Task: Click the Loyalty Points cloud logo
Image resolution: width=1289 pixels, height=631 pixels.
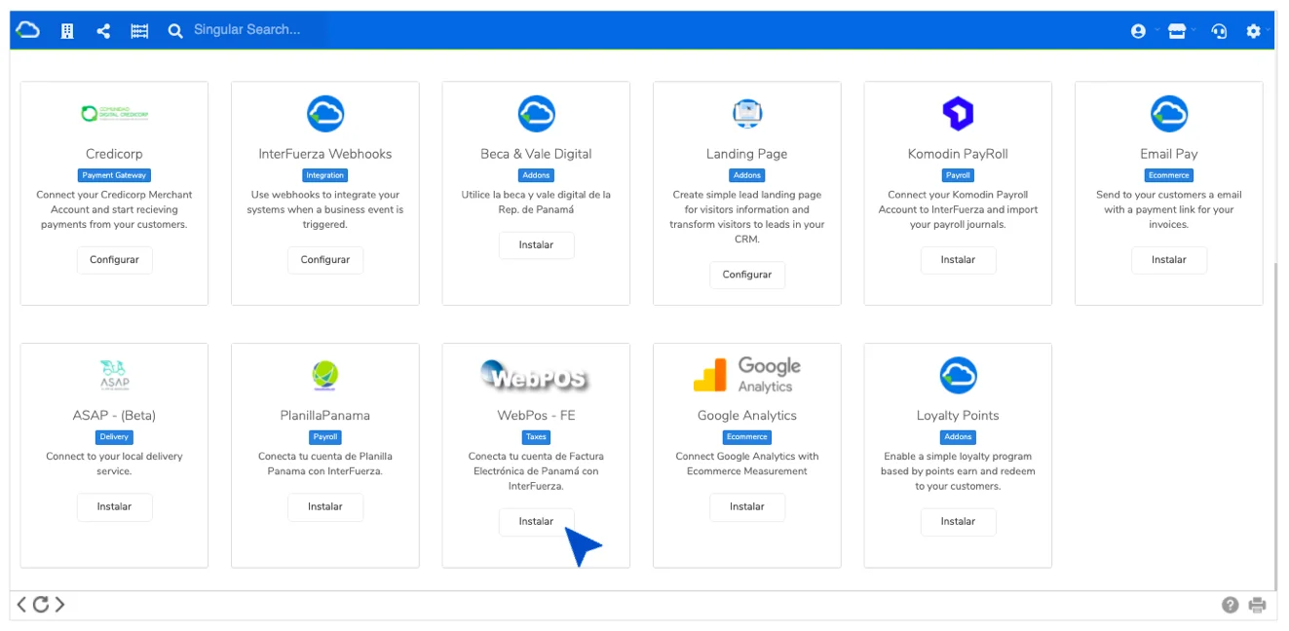Action: (x=958, y=375)
